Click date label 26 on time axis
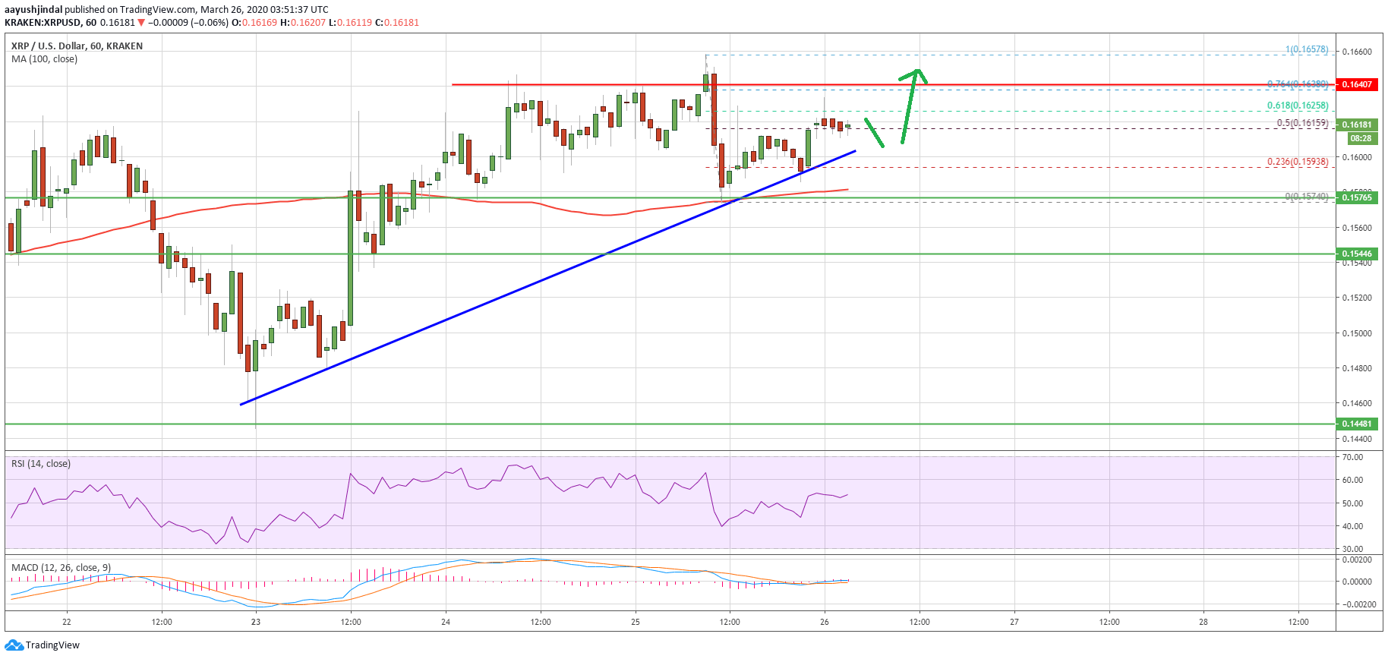Screen dimensions: 1388x659 pyautogui.click(x=825, y=622)
